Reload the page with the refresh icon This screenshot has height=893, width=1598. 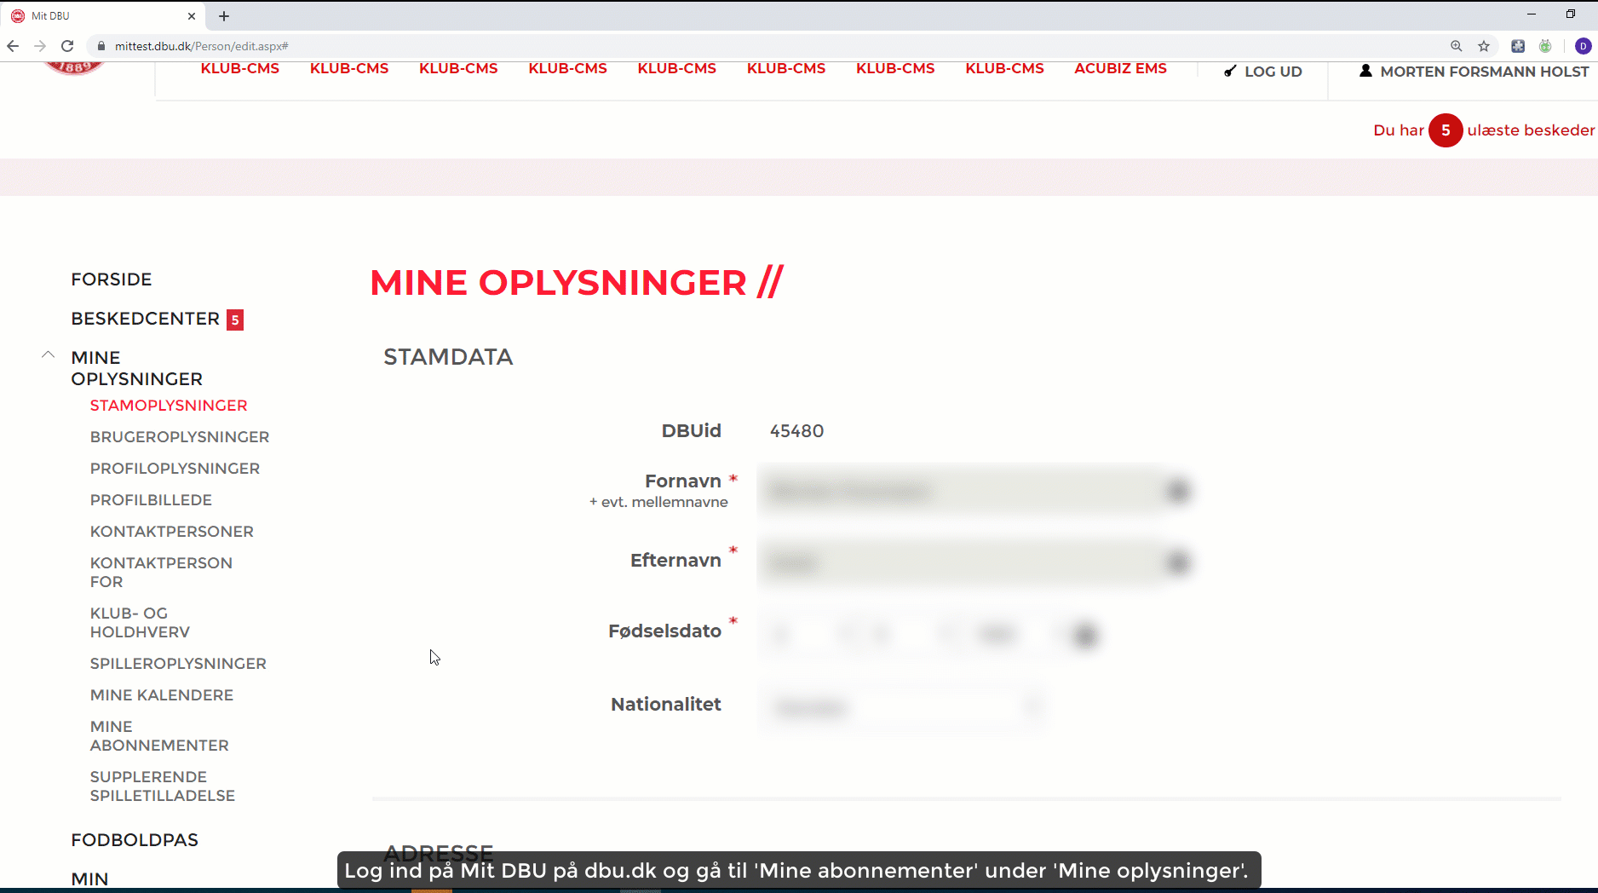pos(67,46)
